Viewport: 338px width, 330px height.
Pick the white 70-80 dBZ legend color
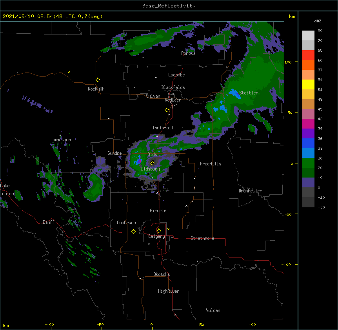point(308,36)
